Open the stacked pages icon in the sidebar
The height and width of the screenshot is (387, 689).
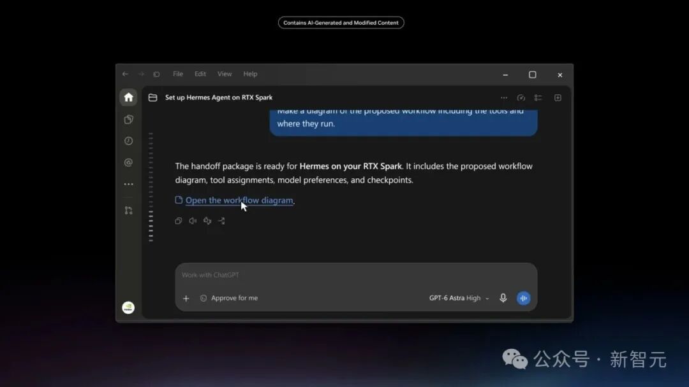tap(128, 119)
